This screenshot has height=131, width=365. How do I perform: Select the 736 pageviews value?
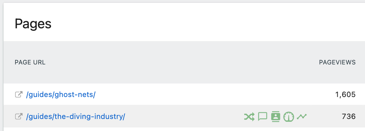[x=348, y=116]
